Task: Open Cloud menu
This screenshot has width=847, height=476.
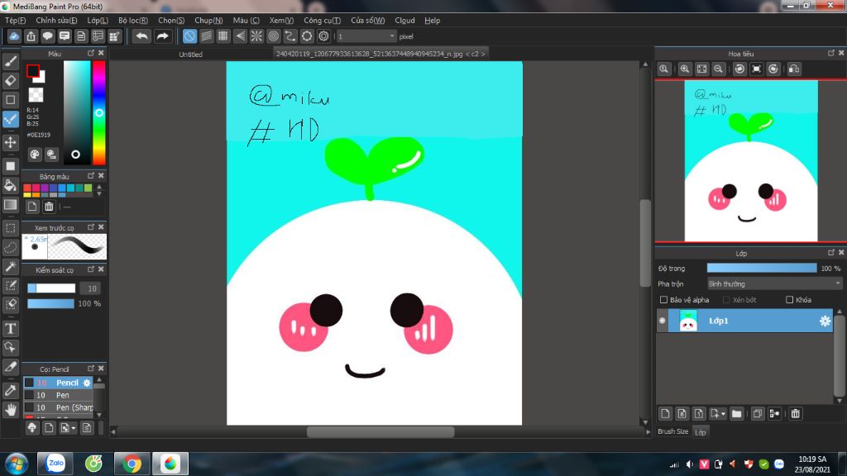Action: click(x=404, y=21)
